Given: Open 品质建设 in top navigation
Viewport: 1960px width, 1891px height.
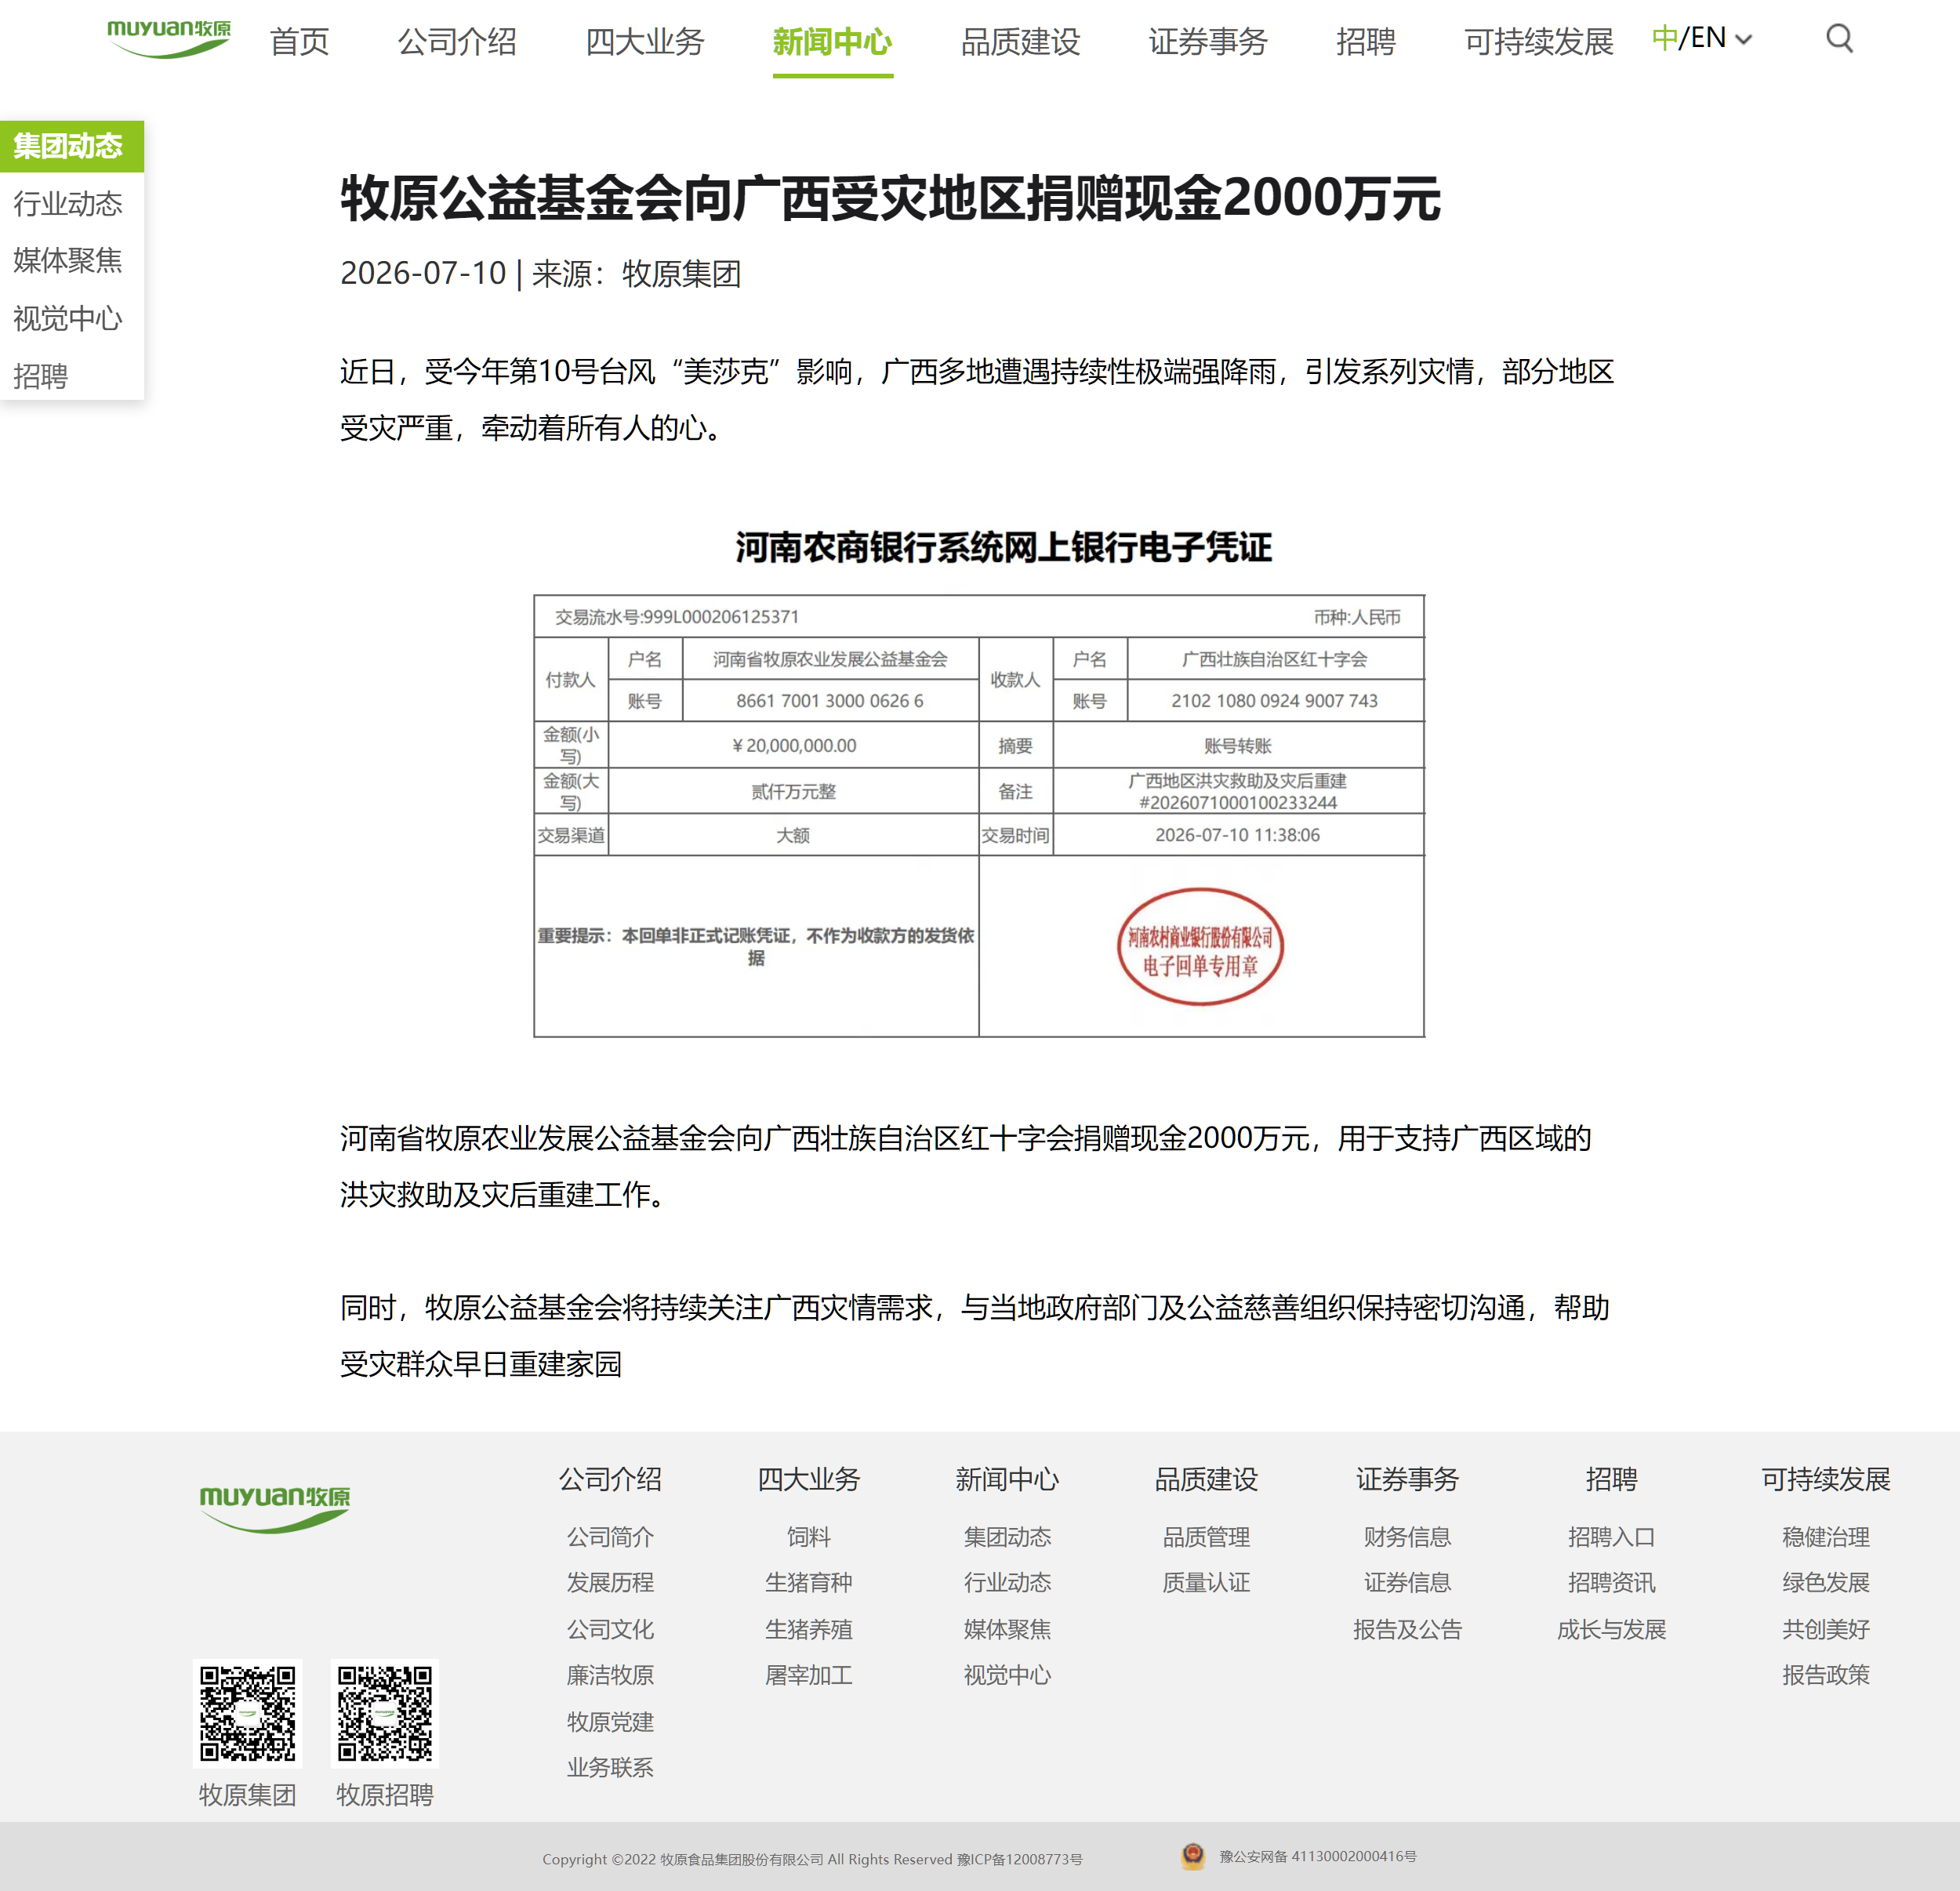Looking at the screenshot, I should pyautogui.click(x=1020, y=41).
